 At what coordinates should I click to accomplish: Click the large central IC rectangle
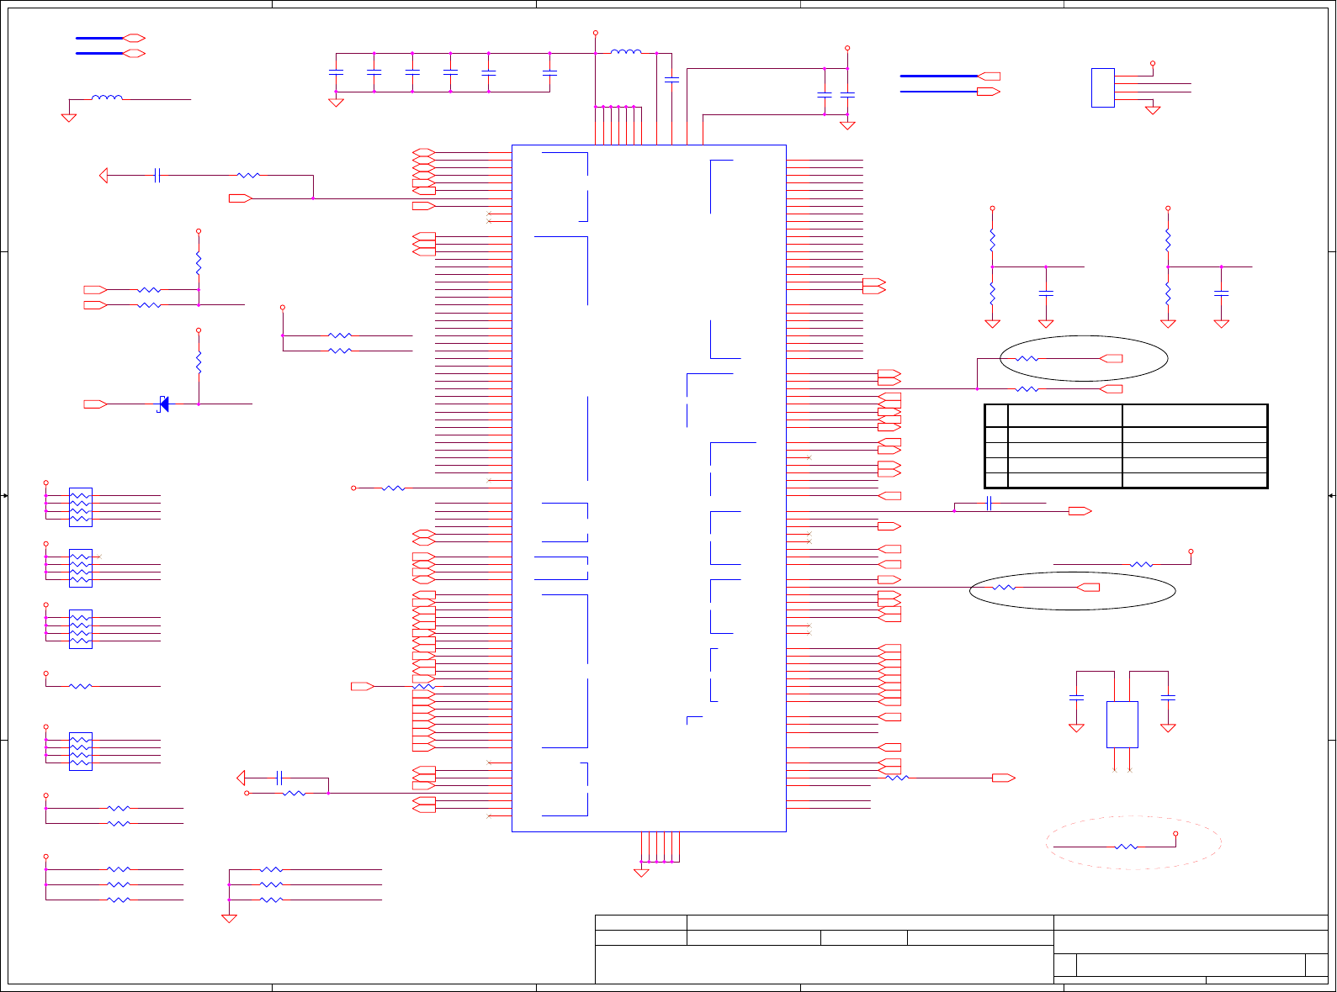[x=649, y=488]
